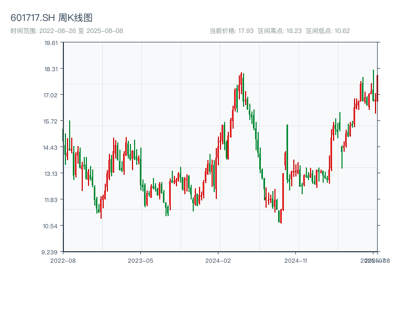Select the 10.54 price axis label
The height and width of the screenshot is (314, 419).
click(51, 226)
